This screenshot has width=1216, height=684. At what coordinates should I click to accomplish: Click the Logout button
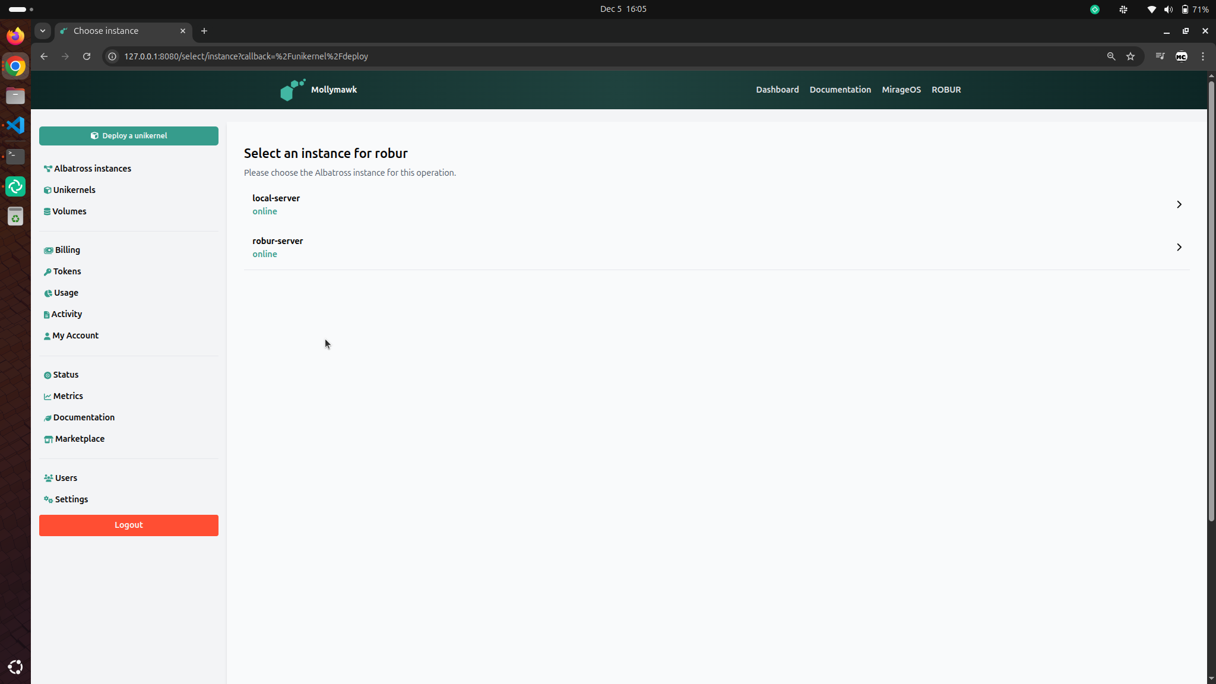pyautogui.click(x=128, y=525)
